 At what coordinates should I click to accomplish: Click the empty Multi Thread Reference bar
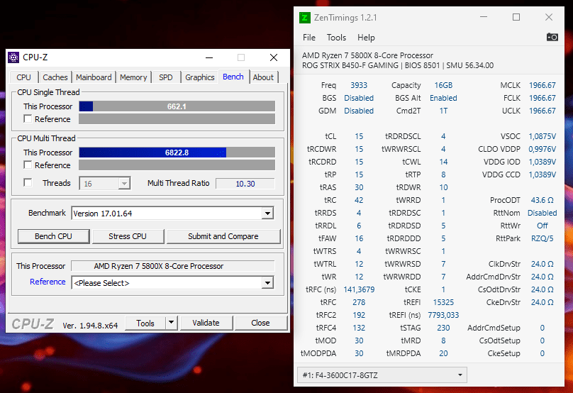coord(177,165)
